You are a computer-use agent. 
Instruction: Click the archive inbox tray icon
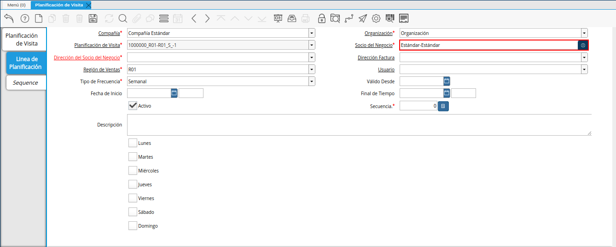pos(292,18)
